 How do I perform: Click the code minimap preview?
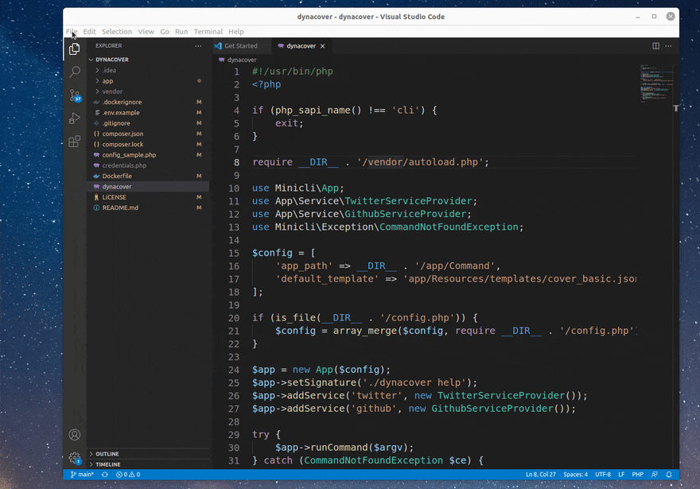pyautogui.click(x=655, y=83)
